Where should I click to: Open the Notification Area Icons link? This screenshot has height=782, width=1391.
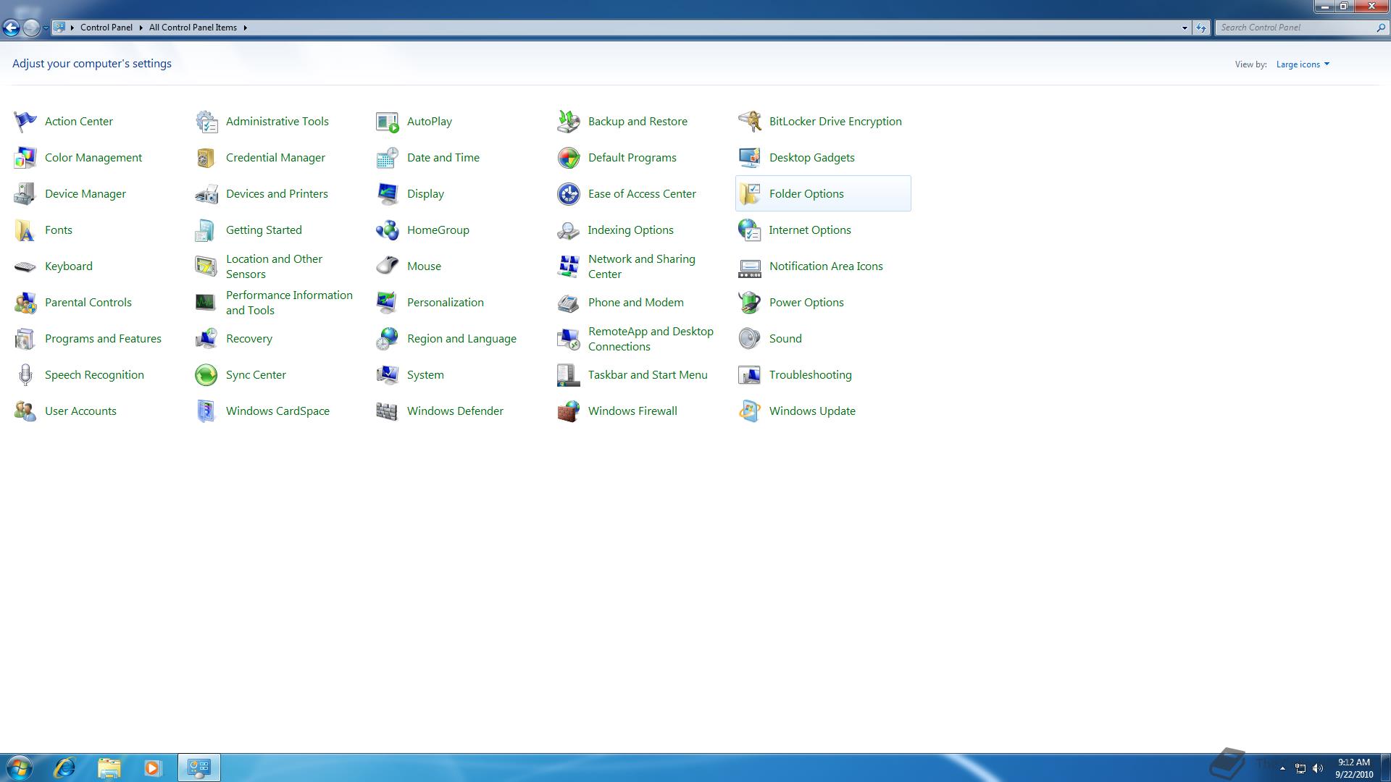(826, 266)
